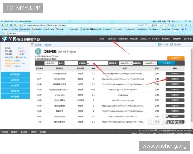Click the blue help question mark in account panel
This screenshot has height=154, width=193.
pyautogui.click(x=23, y=54)
